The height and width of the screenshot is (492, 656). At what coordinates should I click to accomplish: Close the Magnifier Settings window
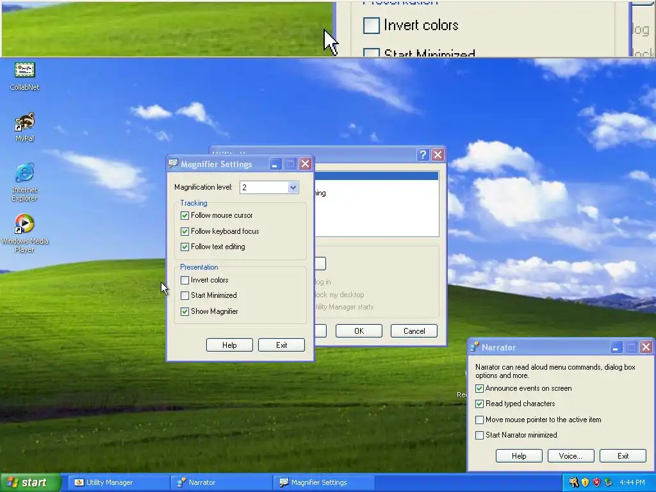click(306, 164)
